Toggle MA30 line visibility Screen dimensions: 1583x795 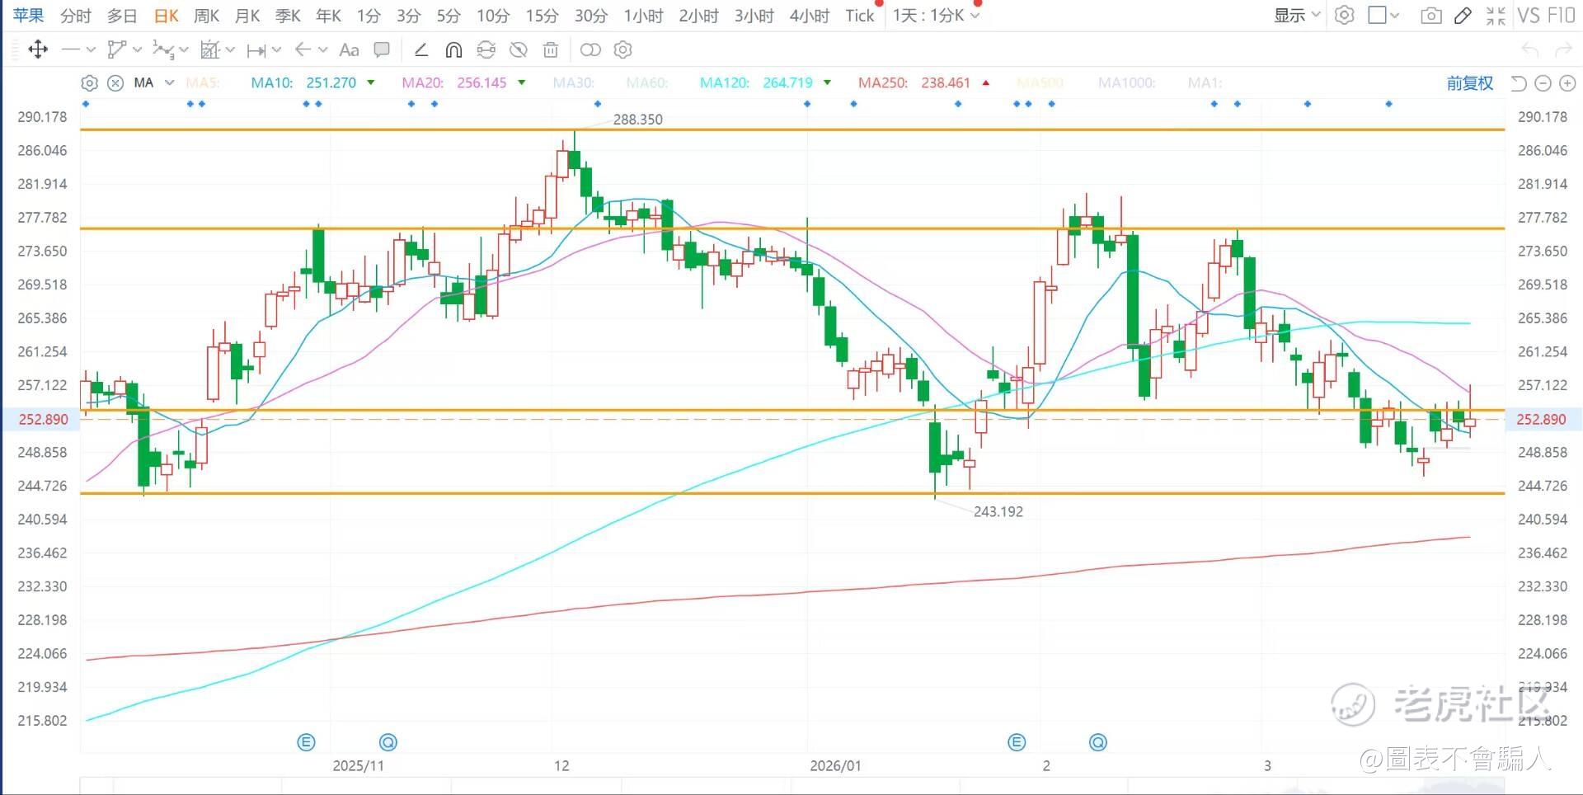coord(574,82)
